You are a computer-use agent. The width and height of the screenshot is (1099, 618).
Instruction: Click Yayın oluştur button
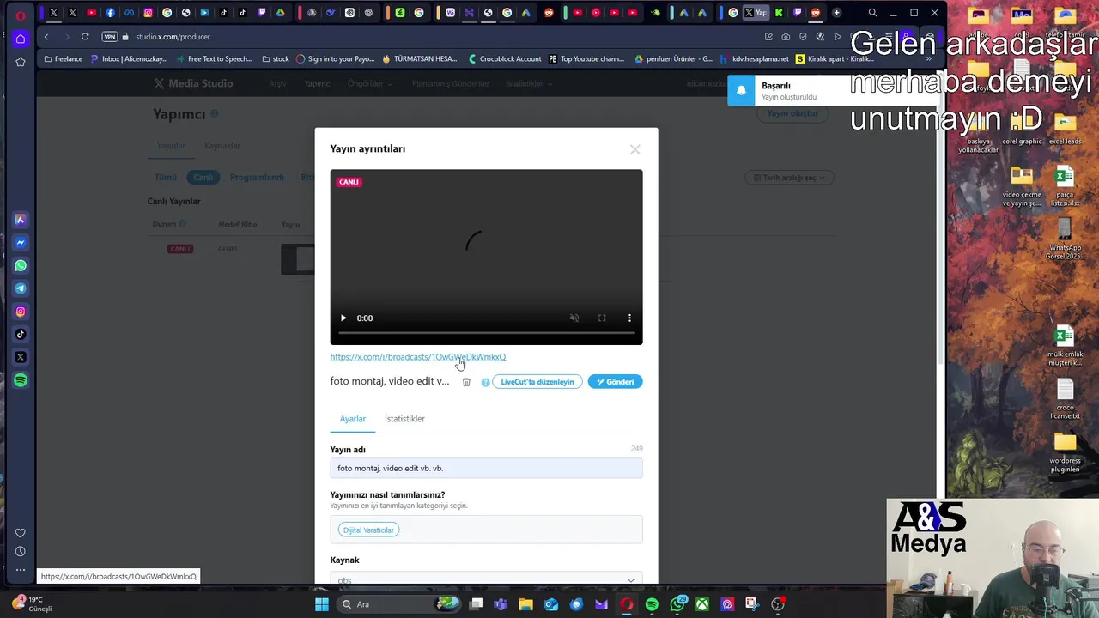coord(792,113)
